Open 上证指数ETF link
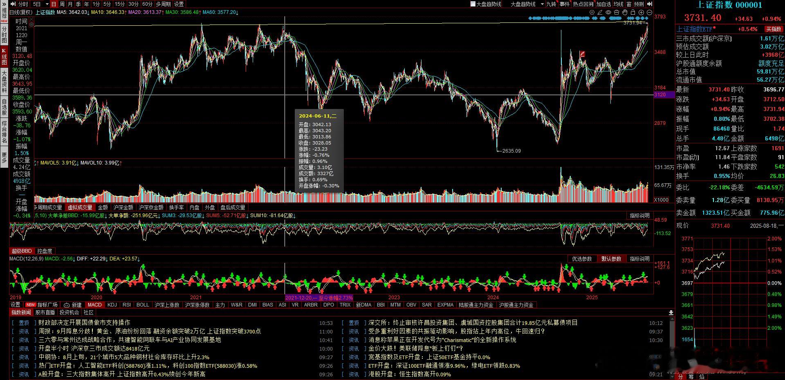Viewport: 785px width, 380px height. (695, 29)
